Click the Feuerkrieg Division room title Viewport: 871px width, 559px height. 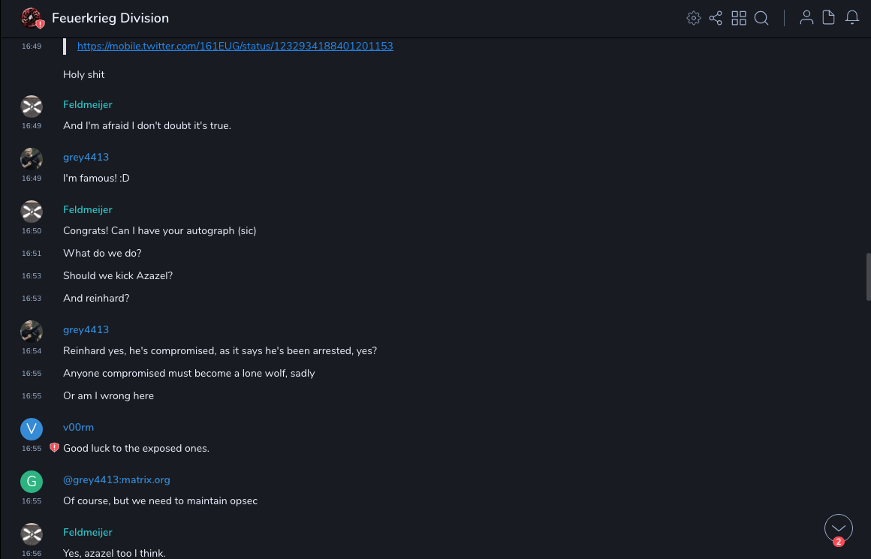pyautogui.click(x=110, y=18)
